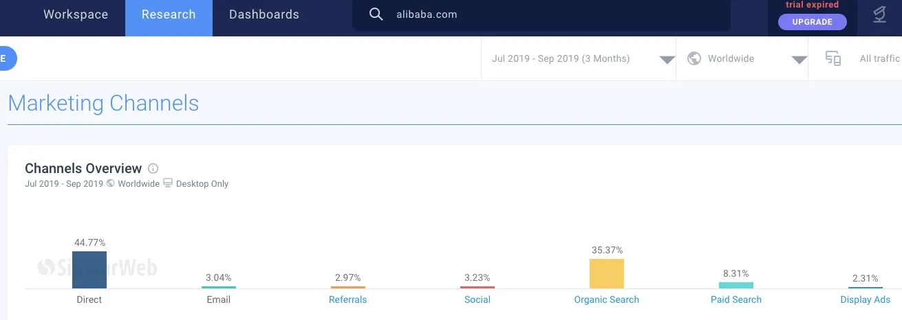Click the search magnifier icon
The image size is (902, 320).
tap(376, 14)
